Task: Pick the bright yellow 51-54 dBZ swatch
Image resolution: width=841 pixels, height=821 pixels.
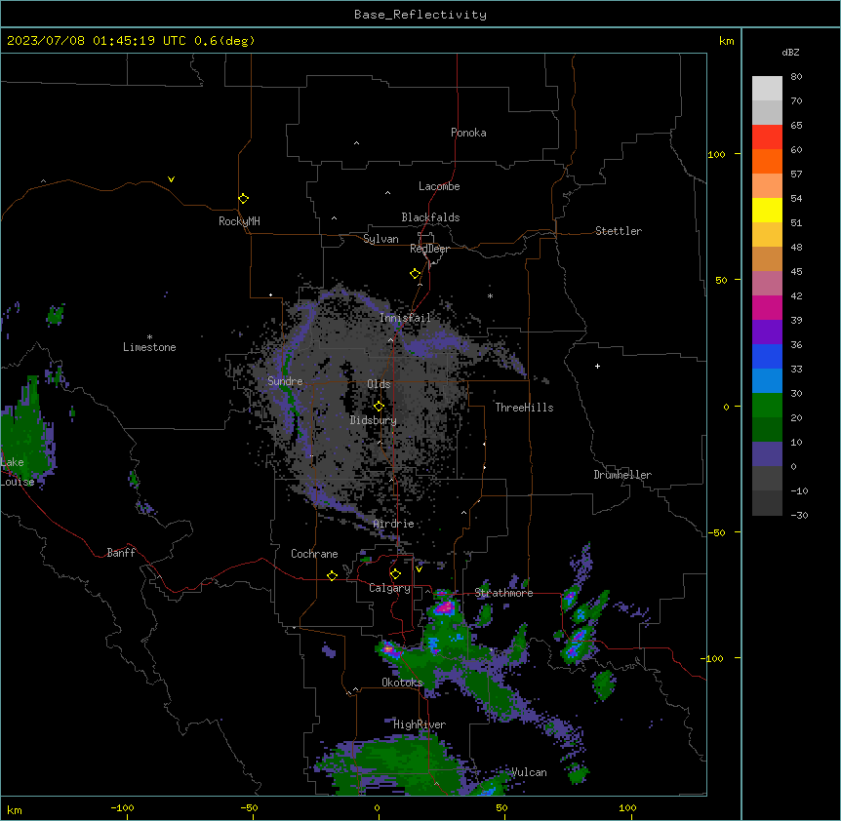Action: 767,210
